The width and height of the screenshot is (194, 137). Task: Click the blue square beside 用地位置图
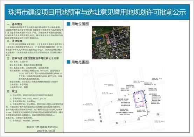pos(68,24)
